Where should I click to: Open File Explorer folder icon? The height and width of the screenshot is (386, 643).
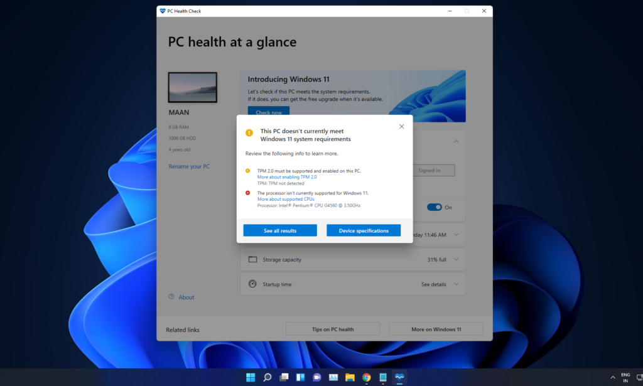350,377
